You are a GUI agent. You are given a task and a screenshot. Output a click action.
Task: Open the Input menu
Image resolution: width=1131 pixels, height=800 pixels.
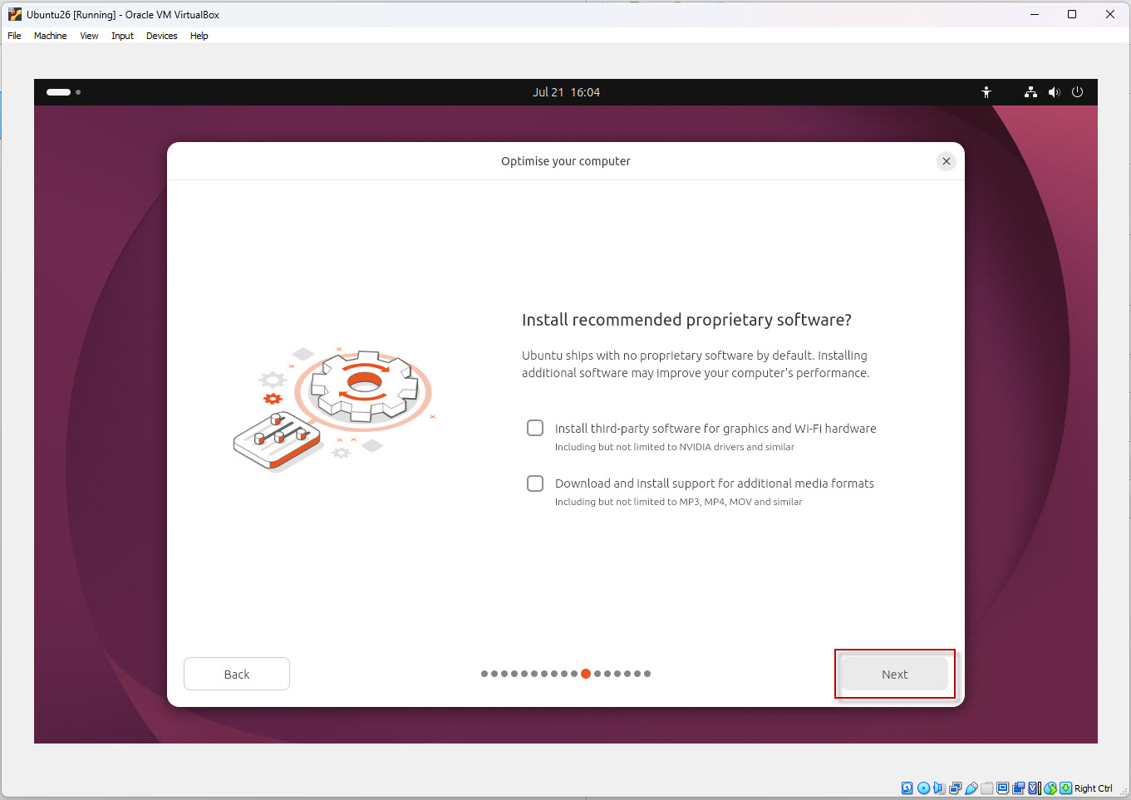122,36
